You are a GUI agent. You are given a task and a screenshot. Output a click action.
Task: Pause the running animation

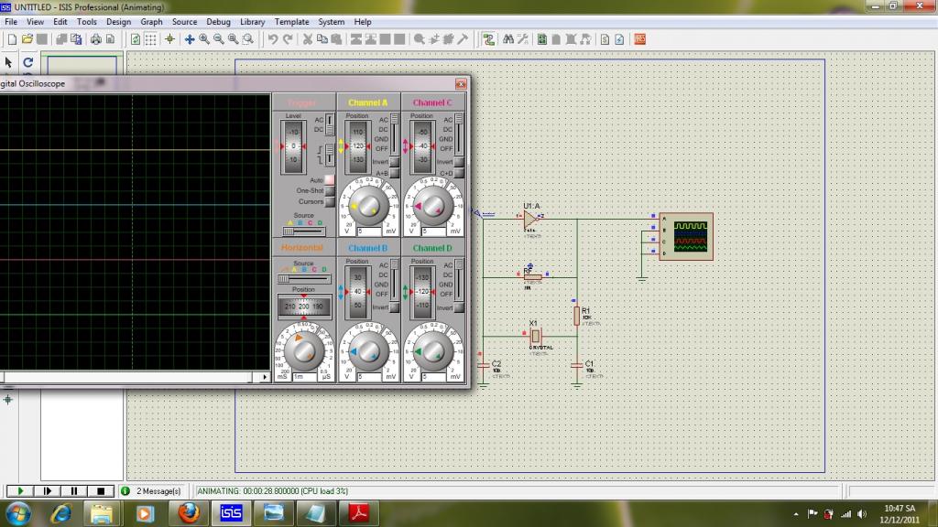[75, 491]
